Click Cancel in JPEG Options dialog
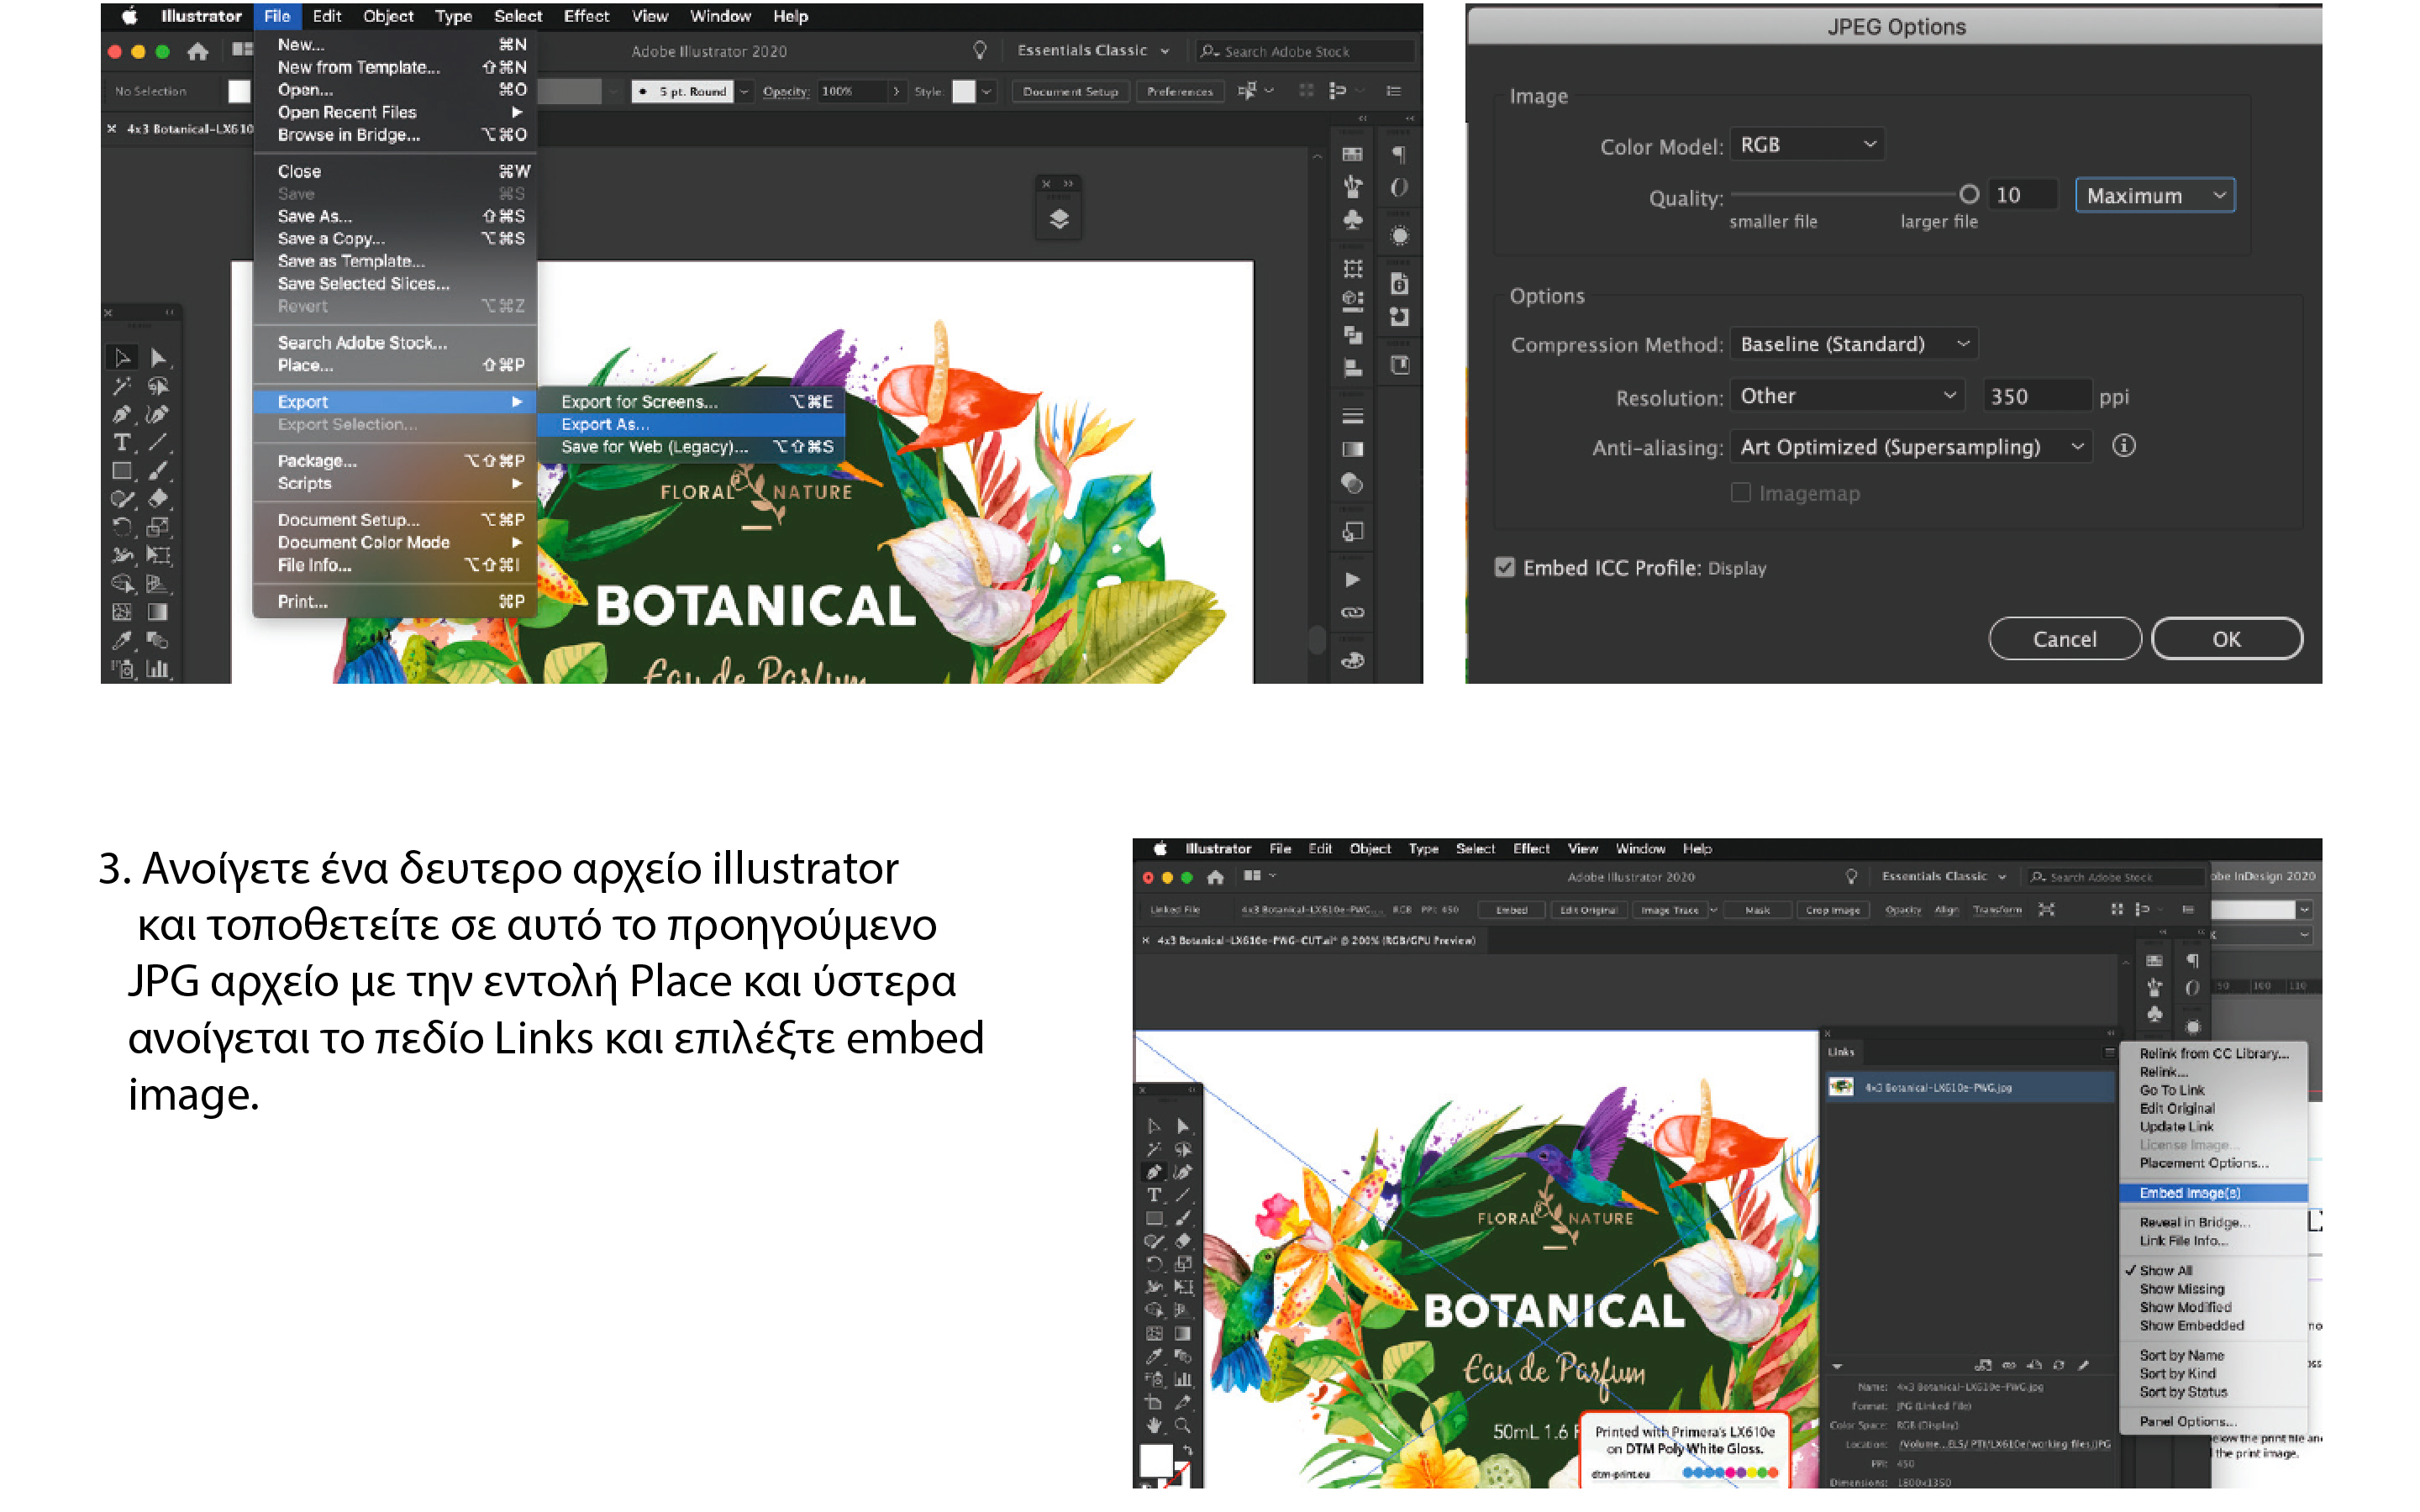This screenshot has height=1512, width=2420. pos(2064,639)
